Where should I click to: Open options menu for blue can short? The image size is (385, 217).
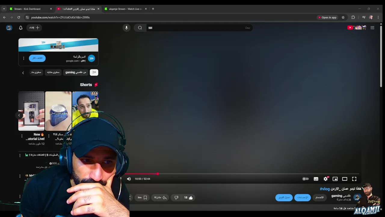click(49, 136)
